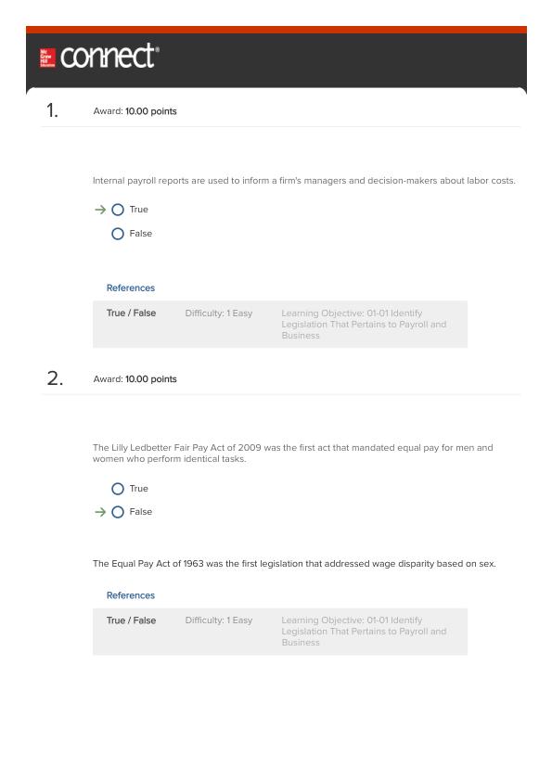The height and width of the screenshot is (780, 552).
Task: Click True / False label in question 1 references
Action: [131, 313]
